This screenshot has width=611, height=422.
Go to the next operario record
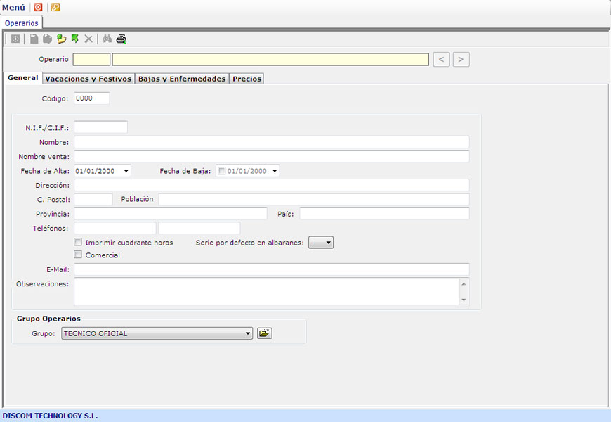461,60
